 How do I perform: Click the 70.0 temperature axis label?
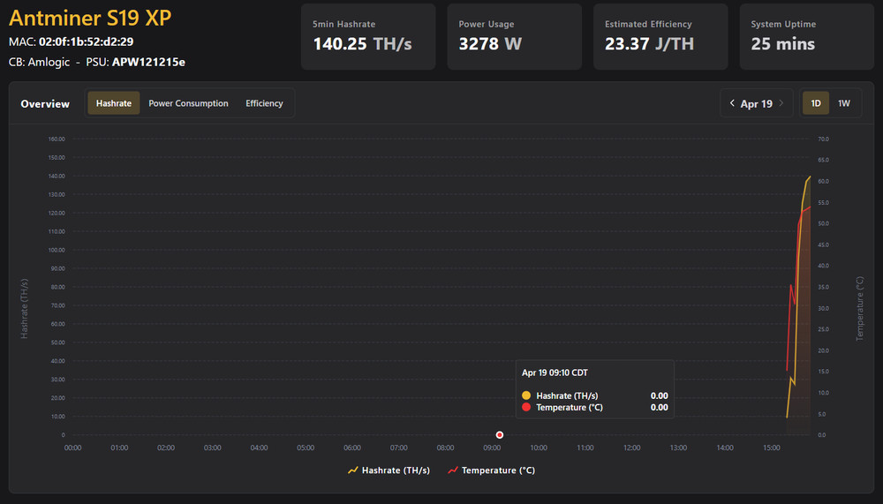click(x=823, y=139)
